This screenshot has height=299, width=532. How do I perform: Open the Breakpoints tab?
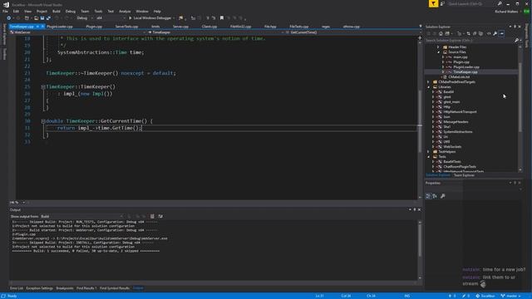pyautogui.click(x=65, y=288)
